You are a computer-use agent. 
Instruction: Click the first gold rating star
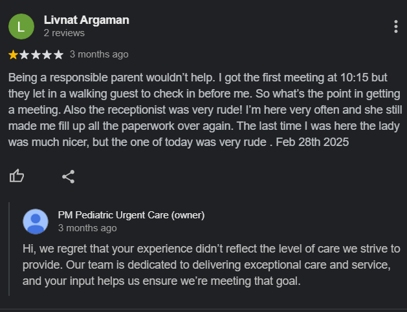click(13, 55)
